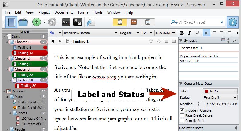Image resolution: width=241 pixels, height=131 pixels.
Task: Enable the Page Break Before checkbox
Action: (x=182, y=115)
